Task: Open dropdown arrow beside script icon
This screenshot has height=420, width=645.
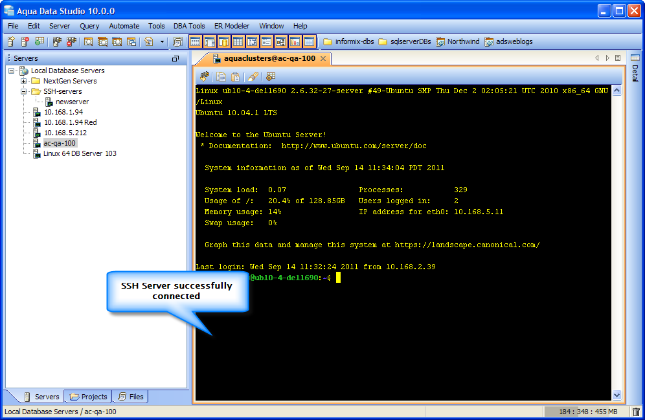Action: (x=162, y=42)
